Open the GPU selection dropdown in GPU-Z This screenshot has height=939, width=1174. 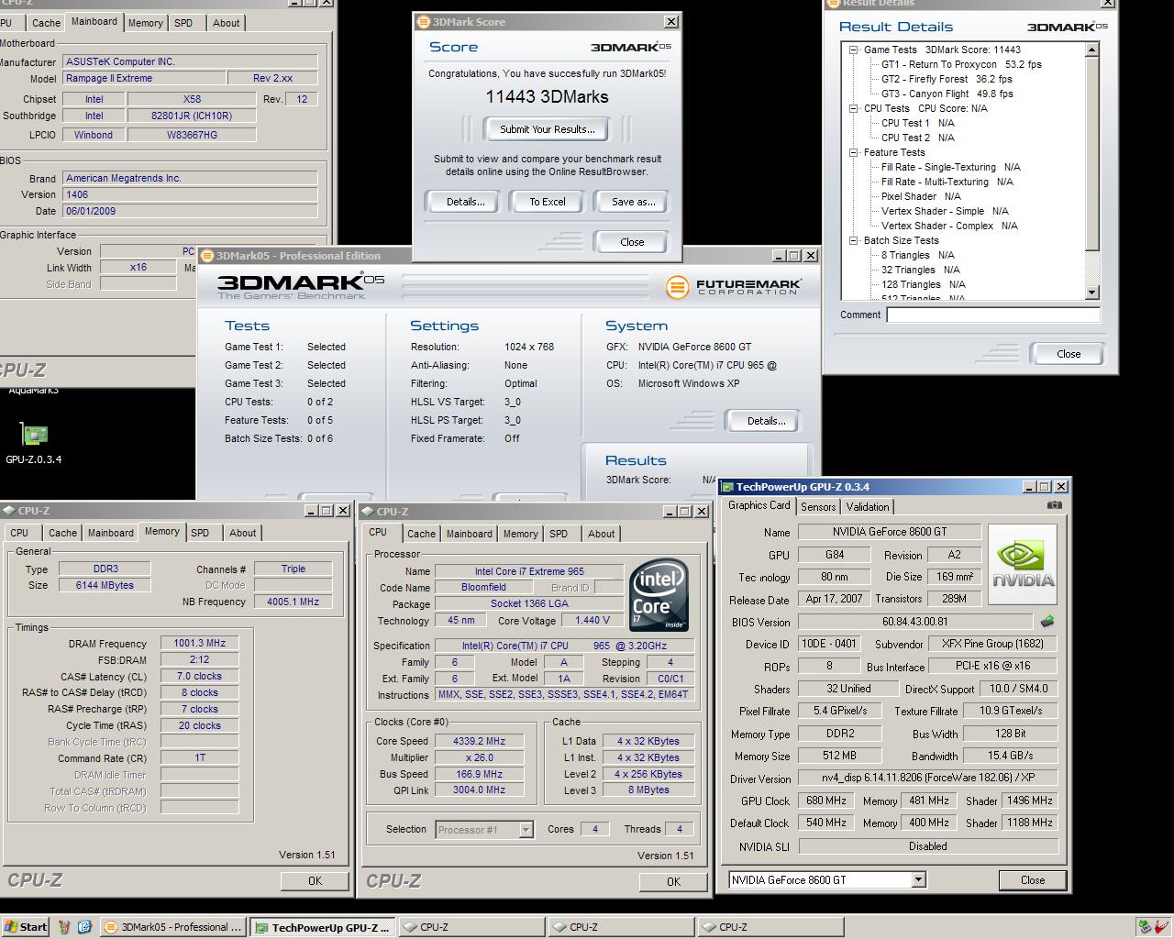(918, 879)
